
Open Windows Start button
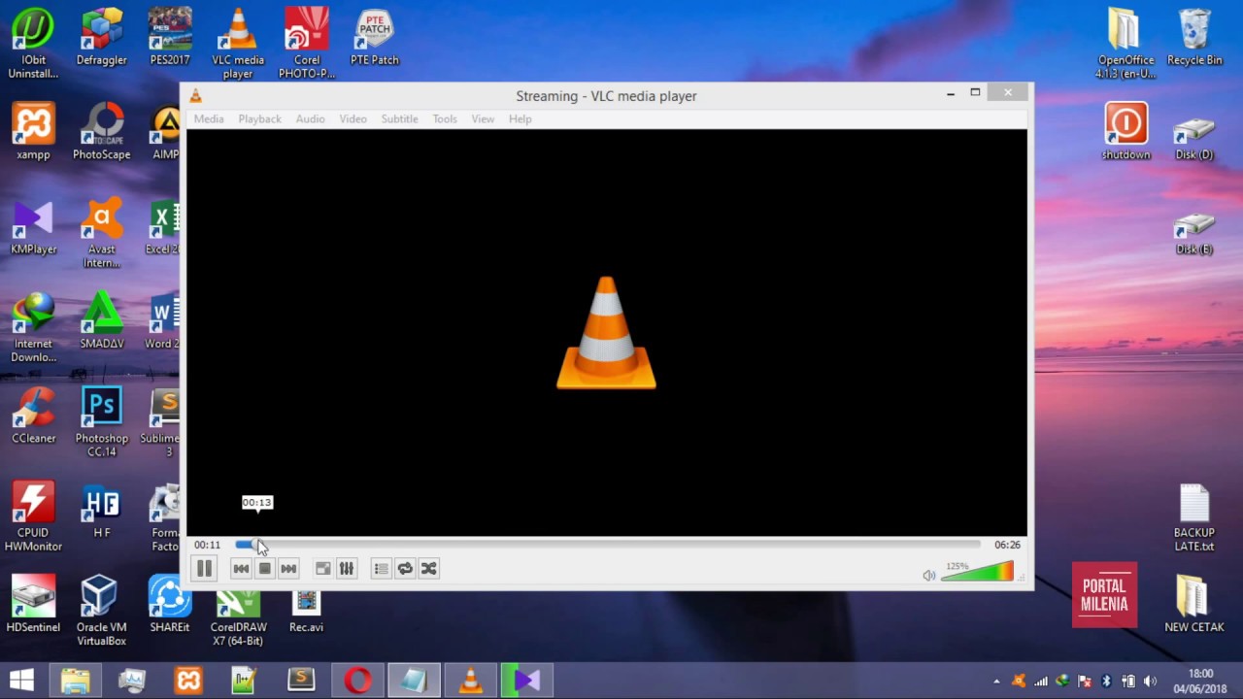[21, 680]
